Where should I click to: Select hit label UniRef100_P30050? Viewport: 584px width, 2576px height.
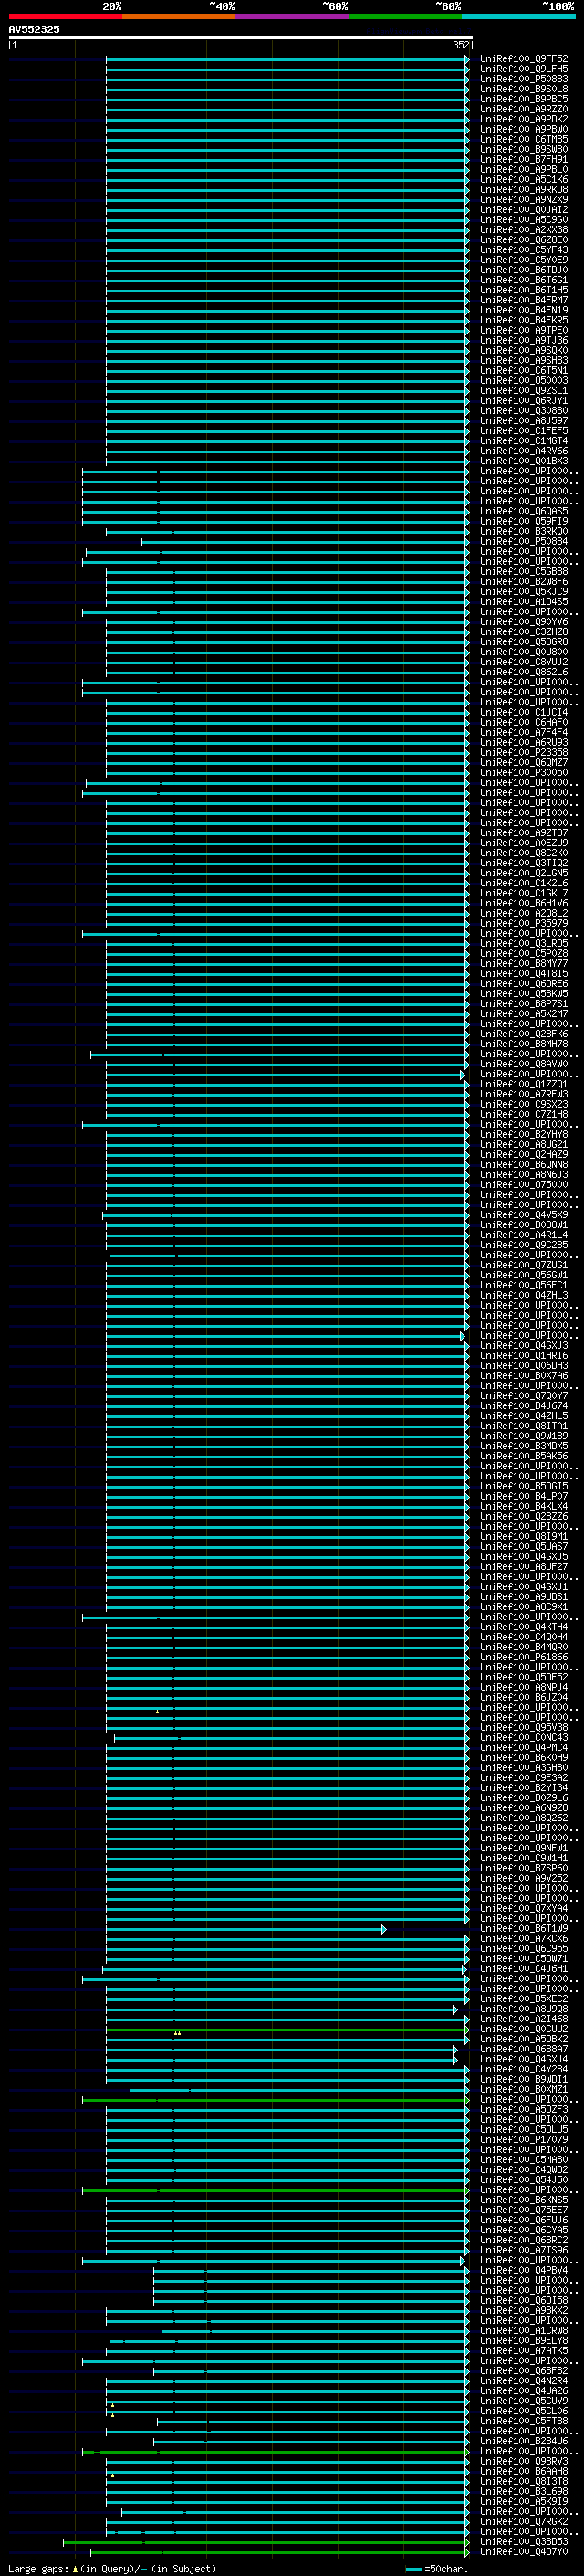coord(524,772)
